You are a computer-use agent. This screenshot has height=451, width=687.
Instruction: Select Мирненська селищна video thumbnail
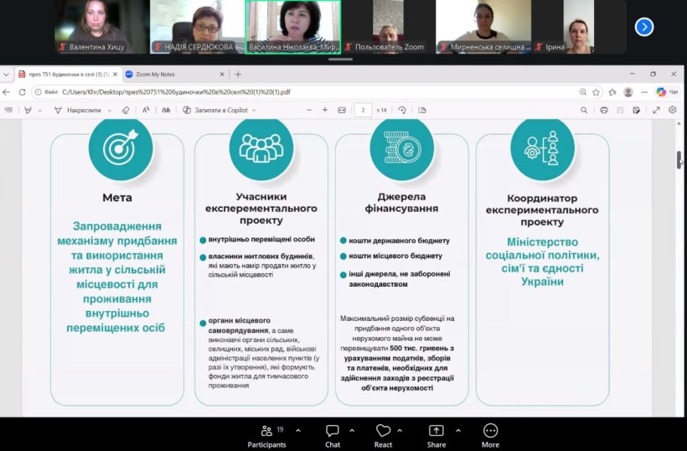pos(483,27)
